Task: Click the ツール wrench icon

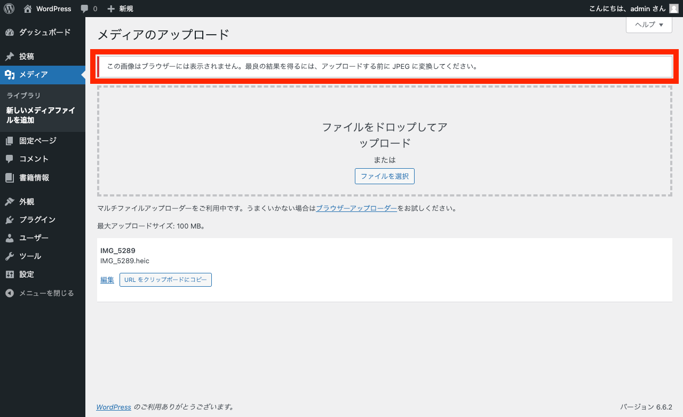Action: (10, 256)
